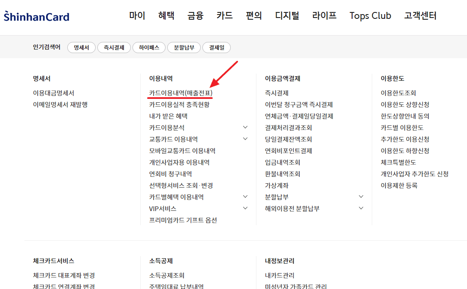Screen dimensions: 467x289
Task: Click the ShinhanCard logo
Action: tap(36, 16)
